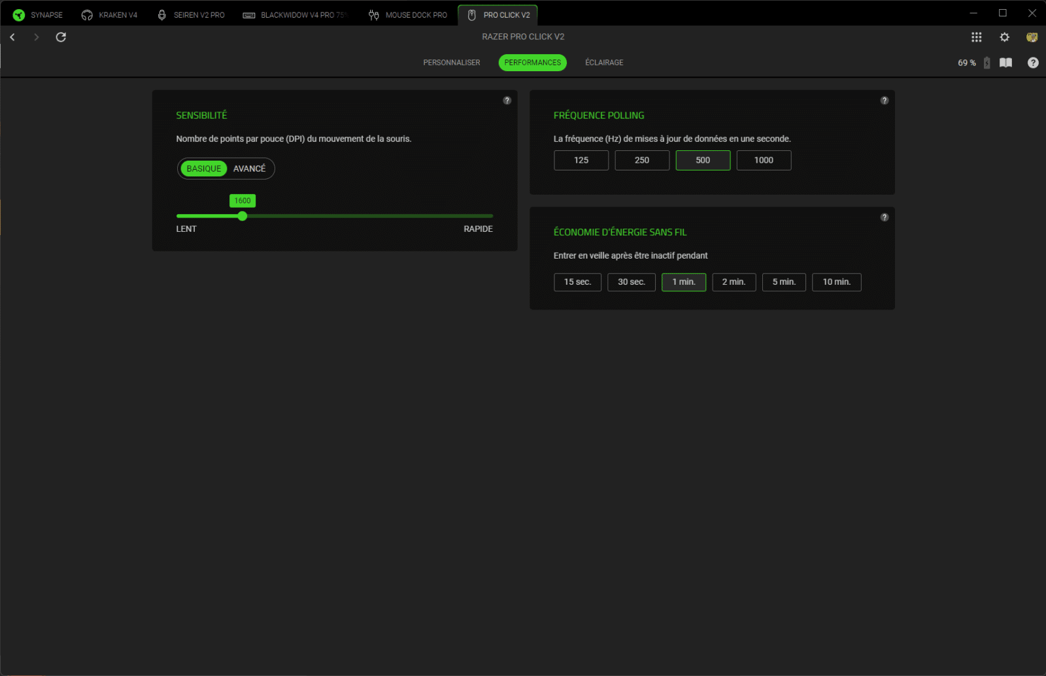Set polling rate to 250 Hz

click(x=642, y=160)
